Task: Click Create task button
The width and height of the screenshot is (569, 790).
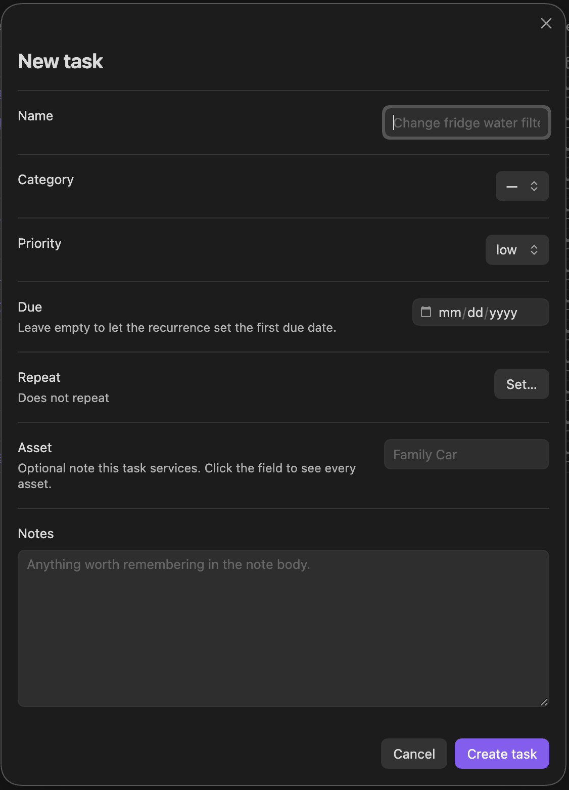Action: click(x=502, y=754)
